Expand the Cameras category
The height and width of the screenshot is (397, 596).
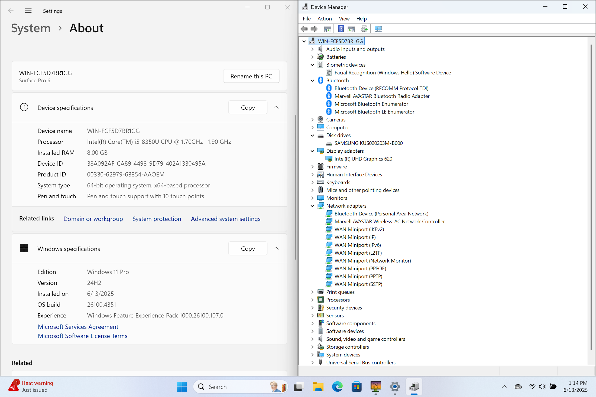tap(312, 120)
